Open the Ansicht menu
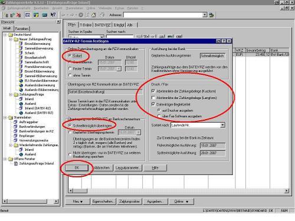This screenshot has height=221, width=295. [57, 8]
